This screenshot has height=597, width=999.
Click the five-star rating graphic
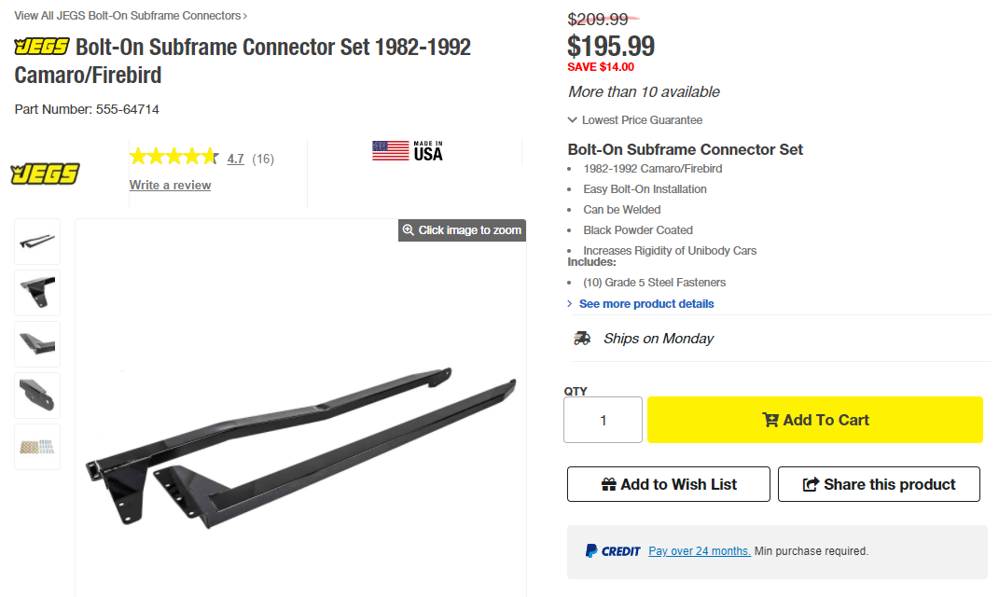click(173, 158)
